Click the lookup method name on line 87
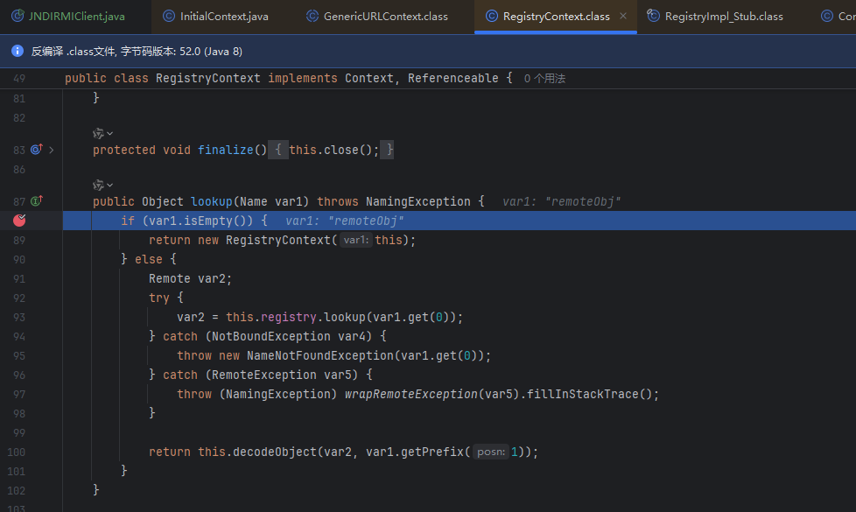 tap(212, 201)
